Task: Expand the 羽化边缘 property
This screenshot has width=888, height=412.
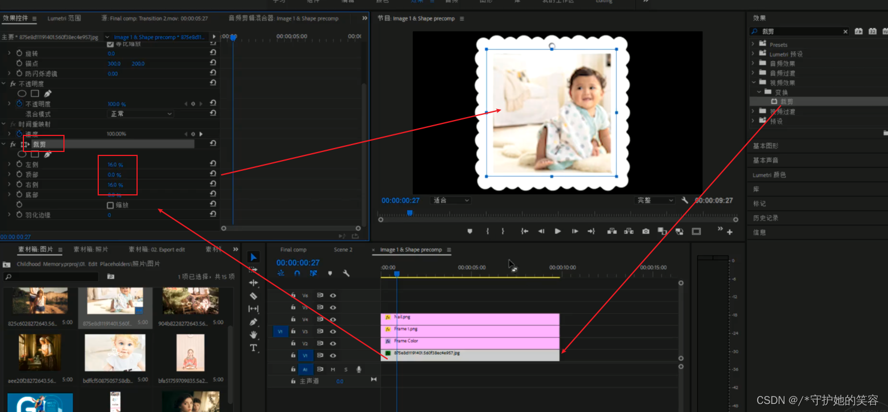Action: click(9, 215)
